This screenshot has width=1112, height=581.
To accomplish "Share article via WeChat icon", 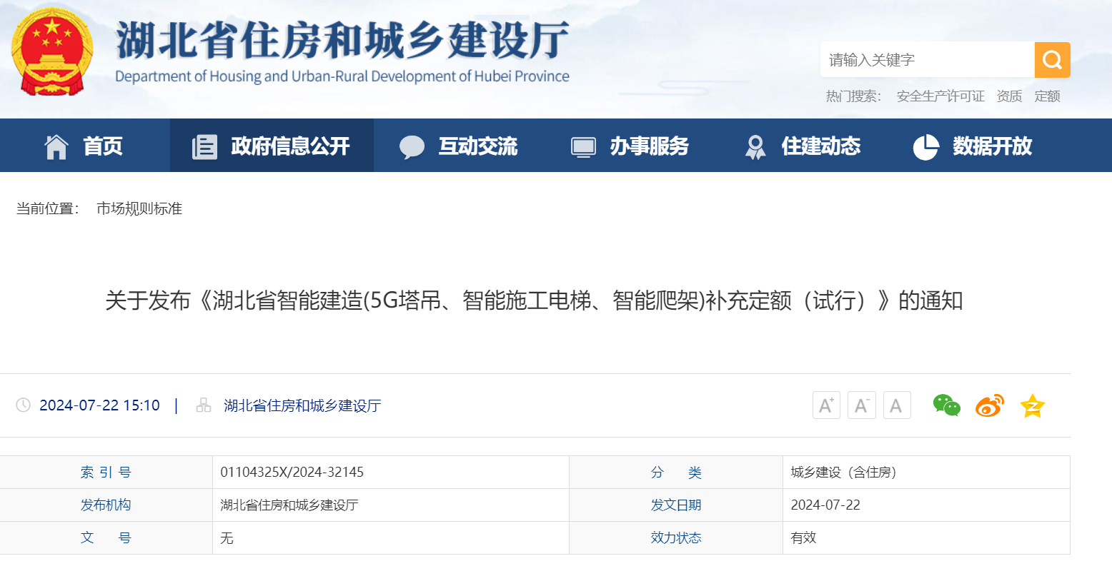I will [946, 405].
